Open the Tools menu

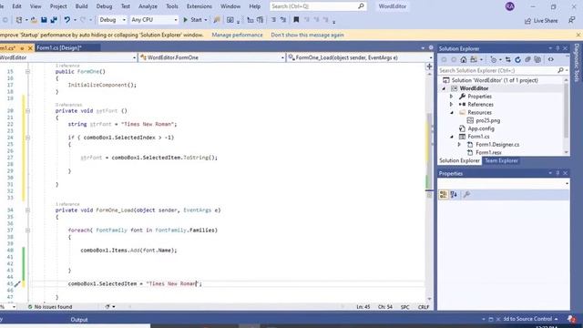(172, 6)
